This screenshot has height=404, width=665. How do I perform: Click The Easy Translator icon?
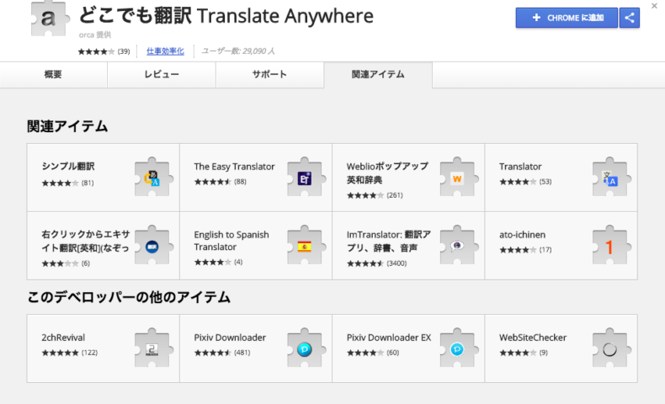point(305,178)
